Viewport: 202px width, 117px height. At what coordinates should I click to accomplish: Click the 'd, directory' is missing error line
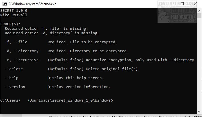(52, 33)
